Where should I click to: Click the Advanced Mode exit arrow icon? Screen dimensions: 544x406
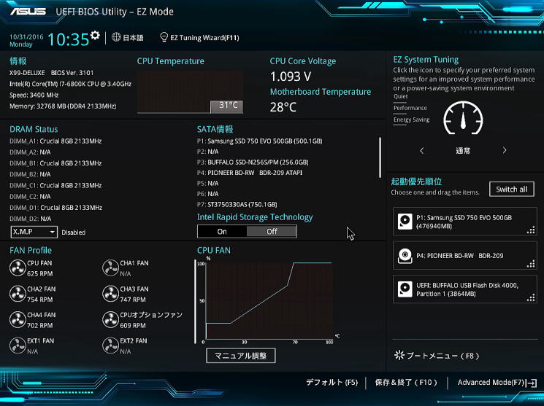click(x=532, y=383)
